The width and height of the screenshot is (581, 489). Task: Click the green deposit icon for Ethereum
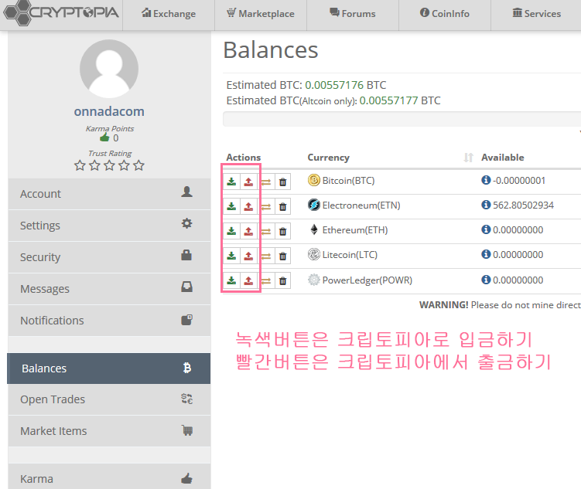pos(231,231)
